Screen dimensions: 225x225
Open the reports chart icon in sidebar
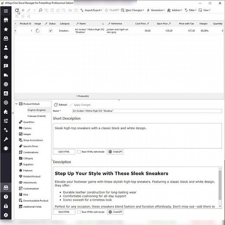coord(6,93)
